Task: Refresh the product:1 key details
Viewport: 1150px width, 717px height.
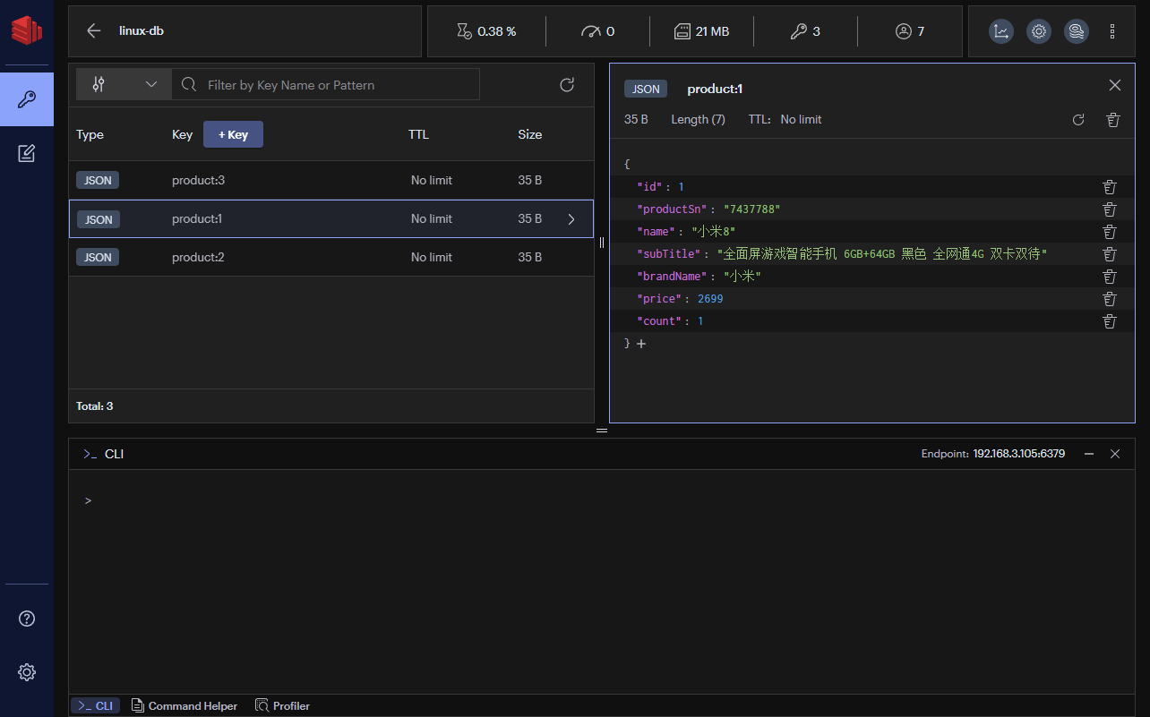Action: [x=1078, y=119]
